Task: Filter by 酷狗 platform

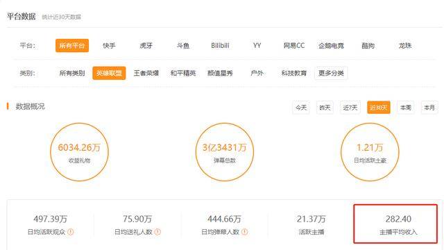Action: [368, 46]
